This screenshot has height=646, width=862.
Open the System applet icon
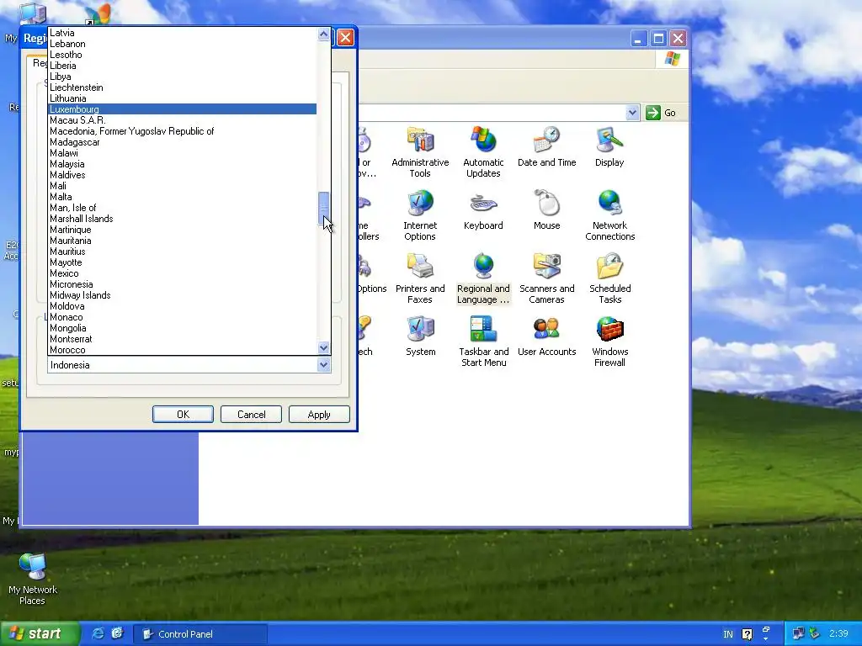point(421,336)
